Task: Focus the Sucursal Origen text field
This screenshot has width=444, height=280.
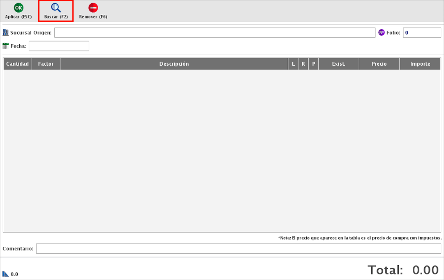Action: (215, 33)
